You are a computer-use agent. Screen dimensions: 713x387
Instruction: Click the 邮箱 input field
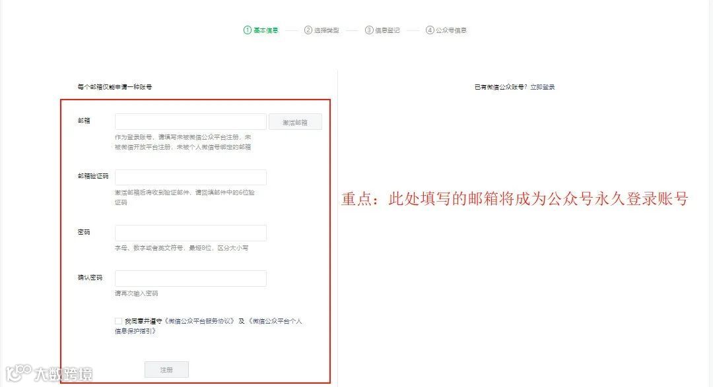(x=191, y=122)
